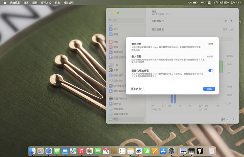Open Photos from the Dock
Viewport: 244px width, 157px height.
pos(89,151)
